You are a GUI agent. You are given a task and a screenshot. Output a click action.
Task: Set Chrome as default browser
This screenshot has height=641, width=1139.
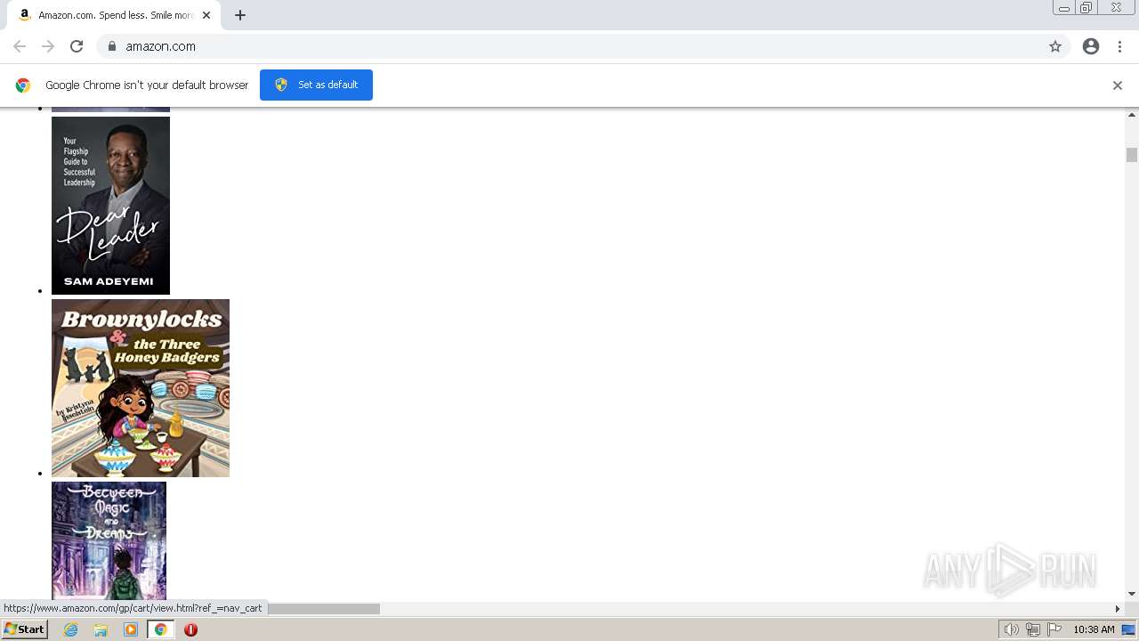tap(316, 85)
